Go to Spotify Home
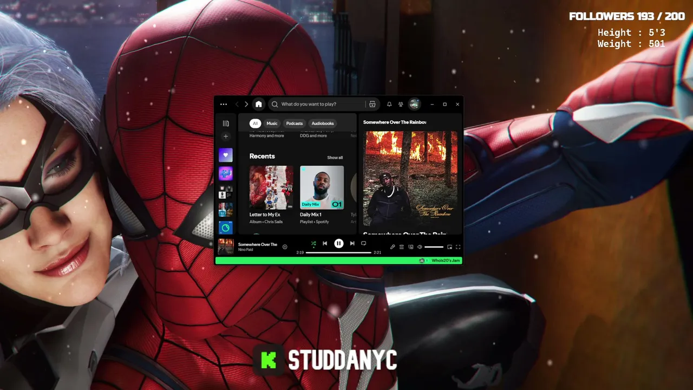693x390 pixels. (259, 104)
